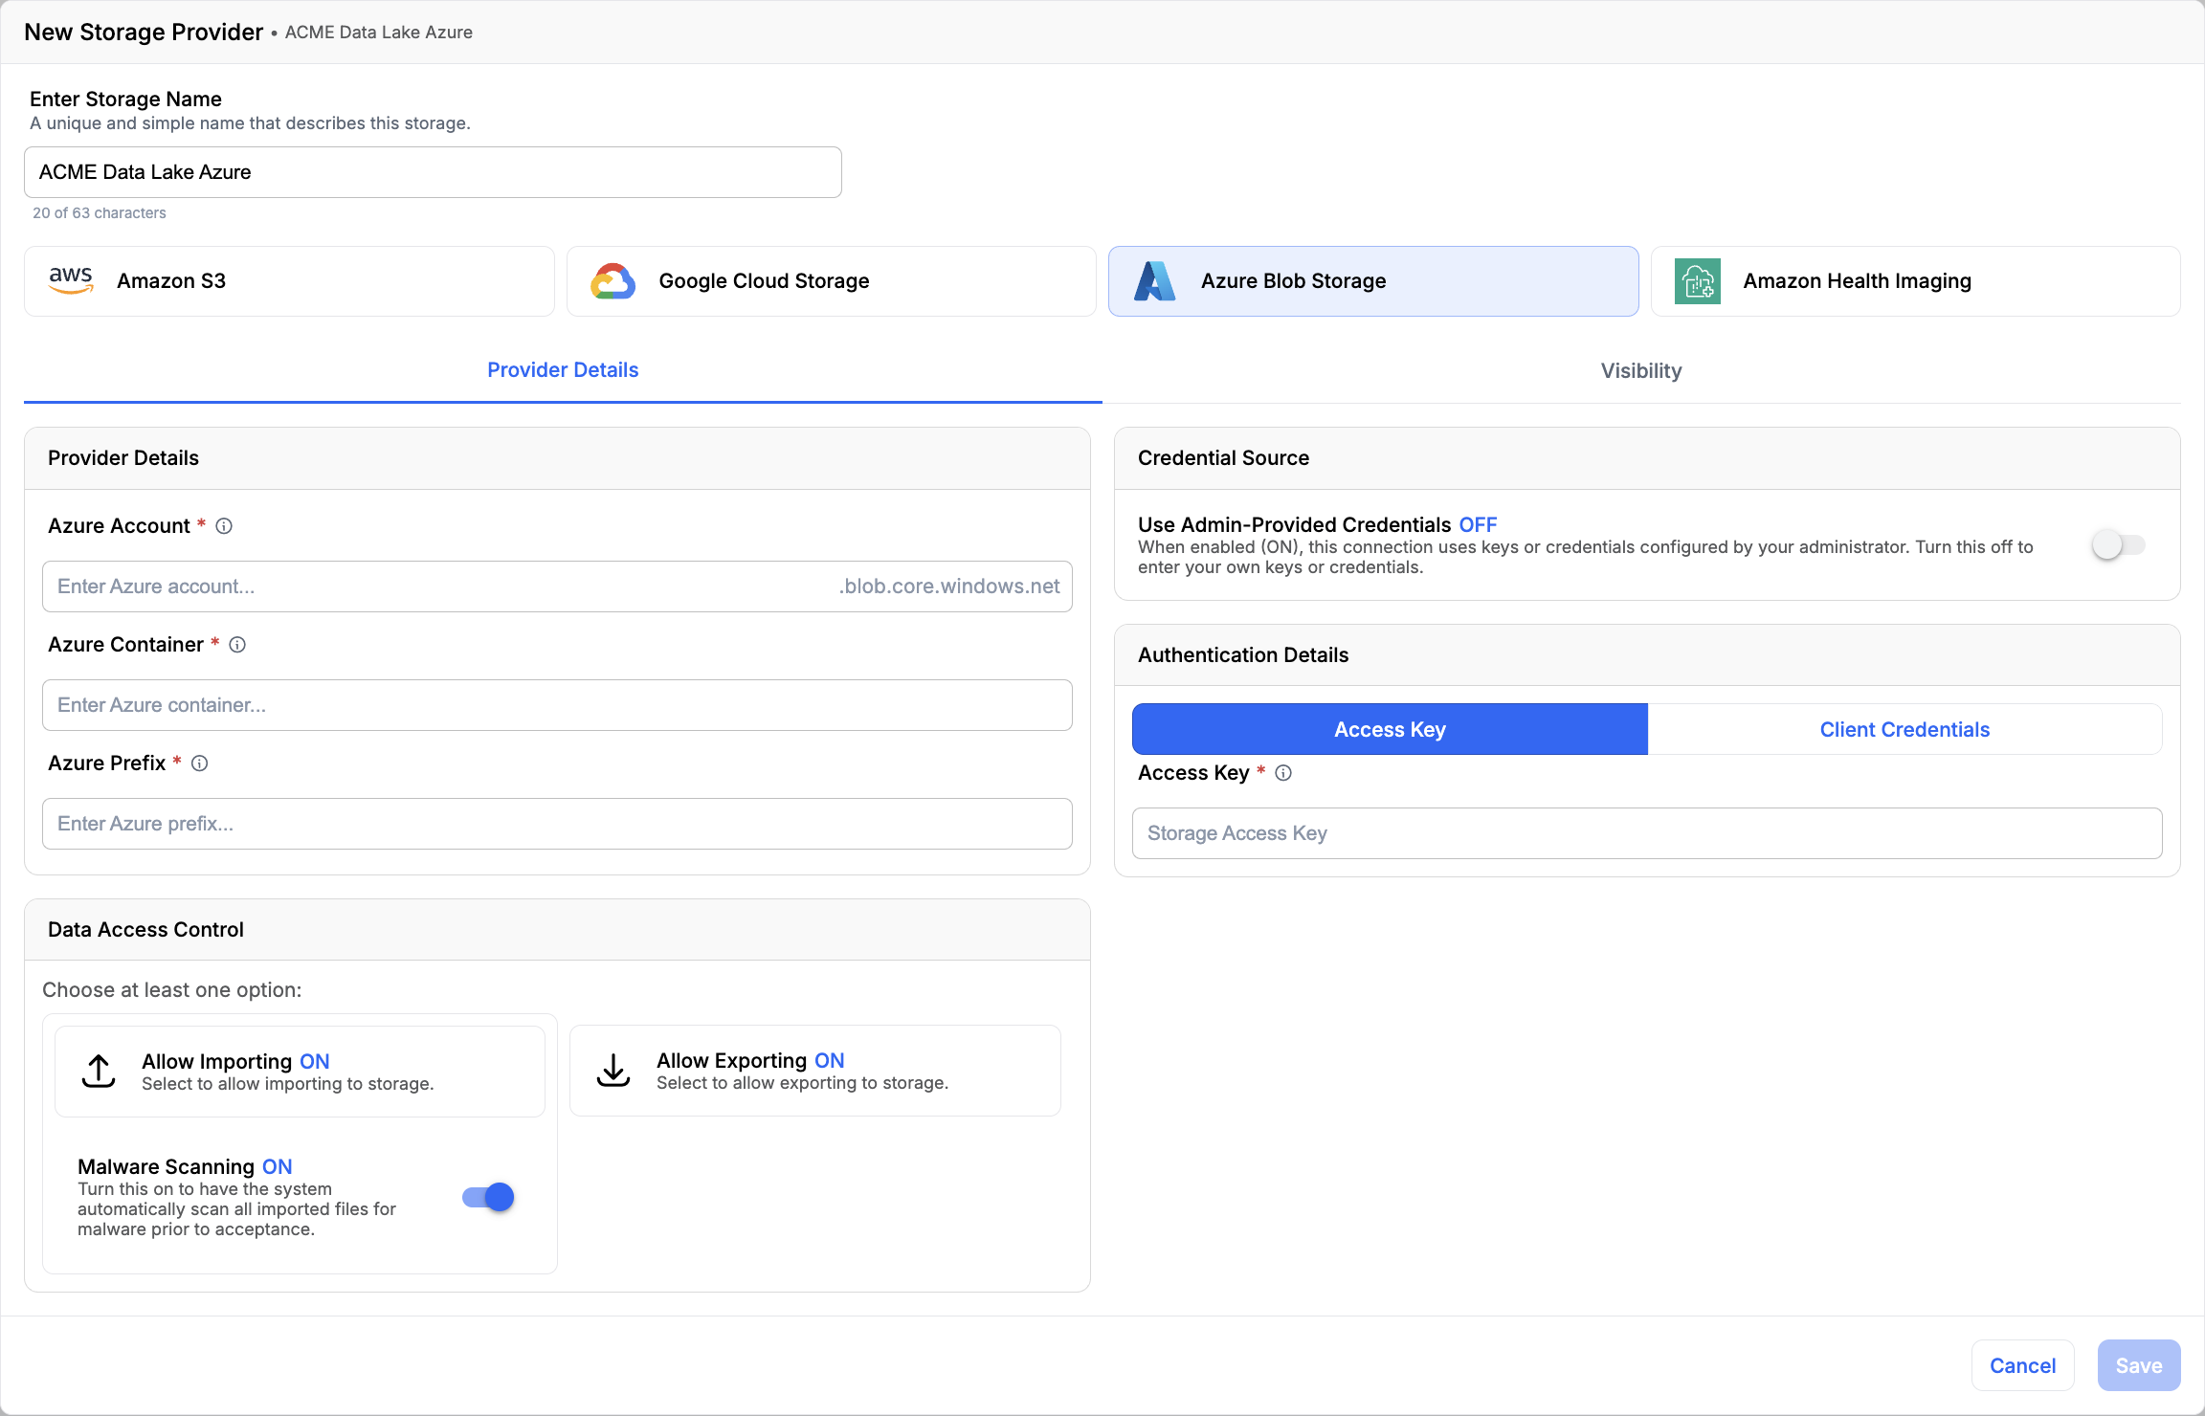Screen dimensions: 2205x1416
Task: Click the '20 of 63 characters' counter
Action: pyautogui.click(x=100, y=213)
